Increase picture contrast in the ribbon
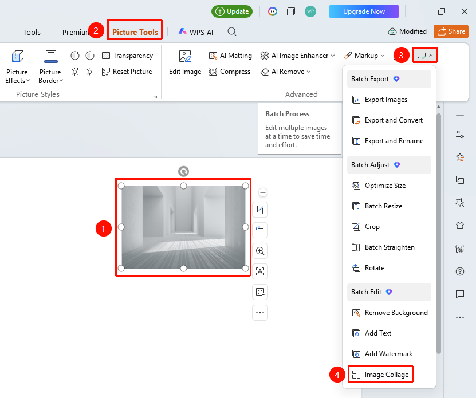Image resolution: width=476 pixels, height=398 pixels. (x=75, y=56)
